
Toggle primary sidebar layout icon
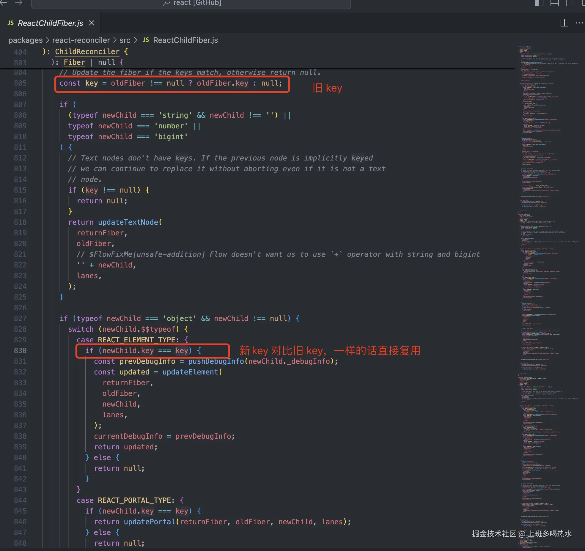(539, 3)
